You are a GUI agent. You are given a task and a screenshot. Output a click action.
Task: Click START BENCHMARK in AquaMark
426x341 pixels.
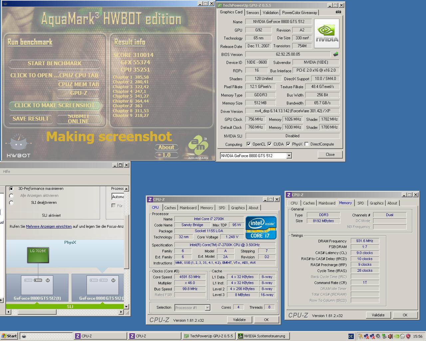(54, 63)
